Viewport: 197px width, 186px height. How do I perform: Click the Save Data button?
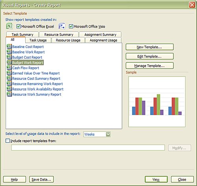pyautogui.click(x=41, y=179)
